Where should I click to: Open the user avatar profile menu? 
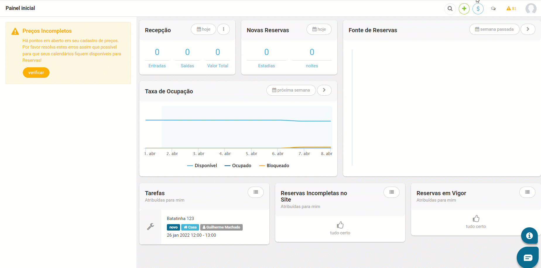pos(531,9)
